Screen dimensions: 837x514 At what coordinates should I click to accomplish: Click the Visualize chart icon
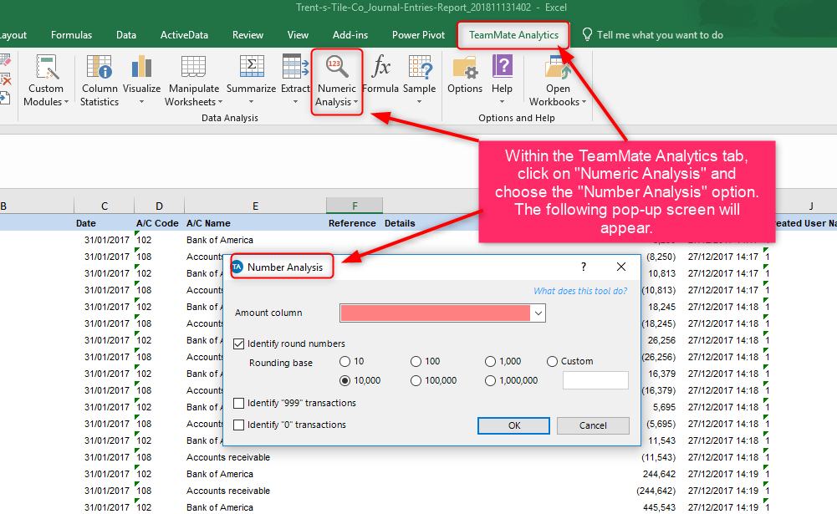click(x=141, y=67)
